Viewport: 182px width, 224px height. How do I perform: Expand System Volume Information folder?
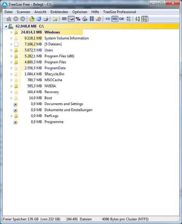coord(11,39)
